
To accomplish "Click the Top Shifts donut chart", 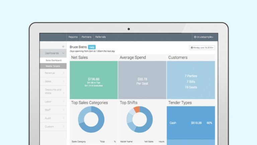I will [140, 120].
